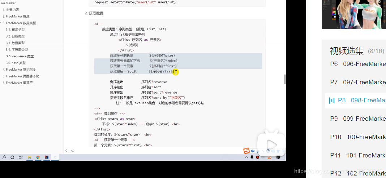Viewport: 386px width, 178px height.
Task: Click the 视频选集 heading
Action: click(x=347, y=51)
